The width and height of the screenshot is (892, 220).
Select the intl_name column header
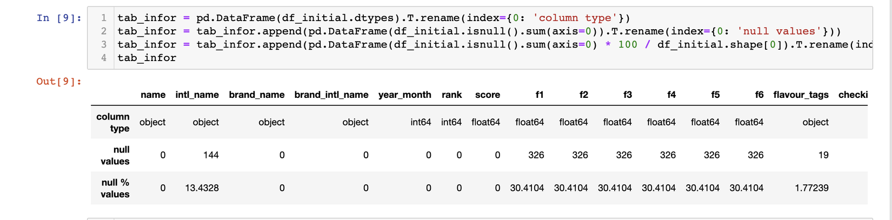point(197,95)
